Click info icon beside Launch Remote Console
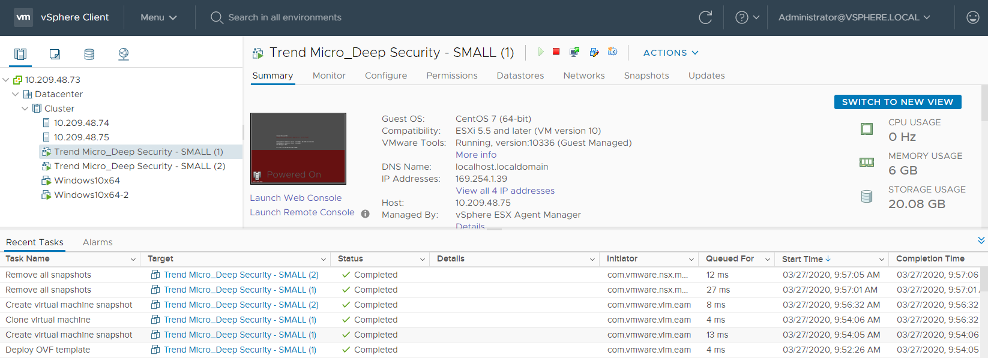The image size is (988, 358). pos(365,213)
